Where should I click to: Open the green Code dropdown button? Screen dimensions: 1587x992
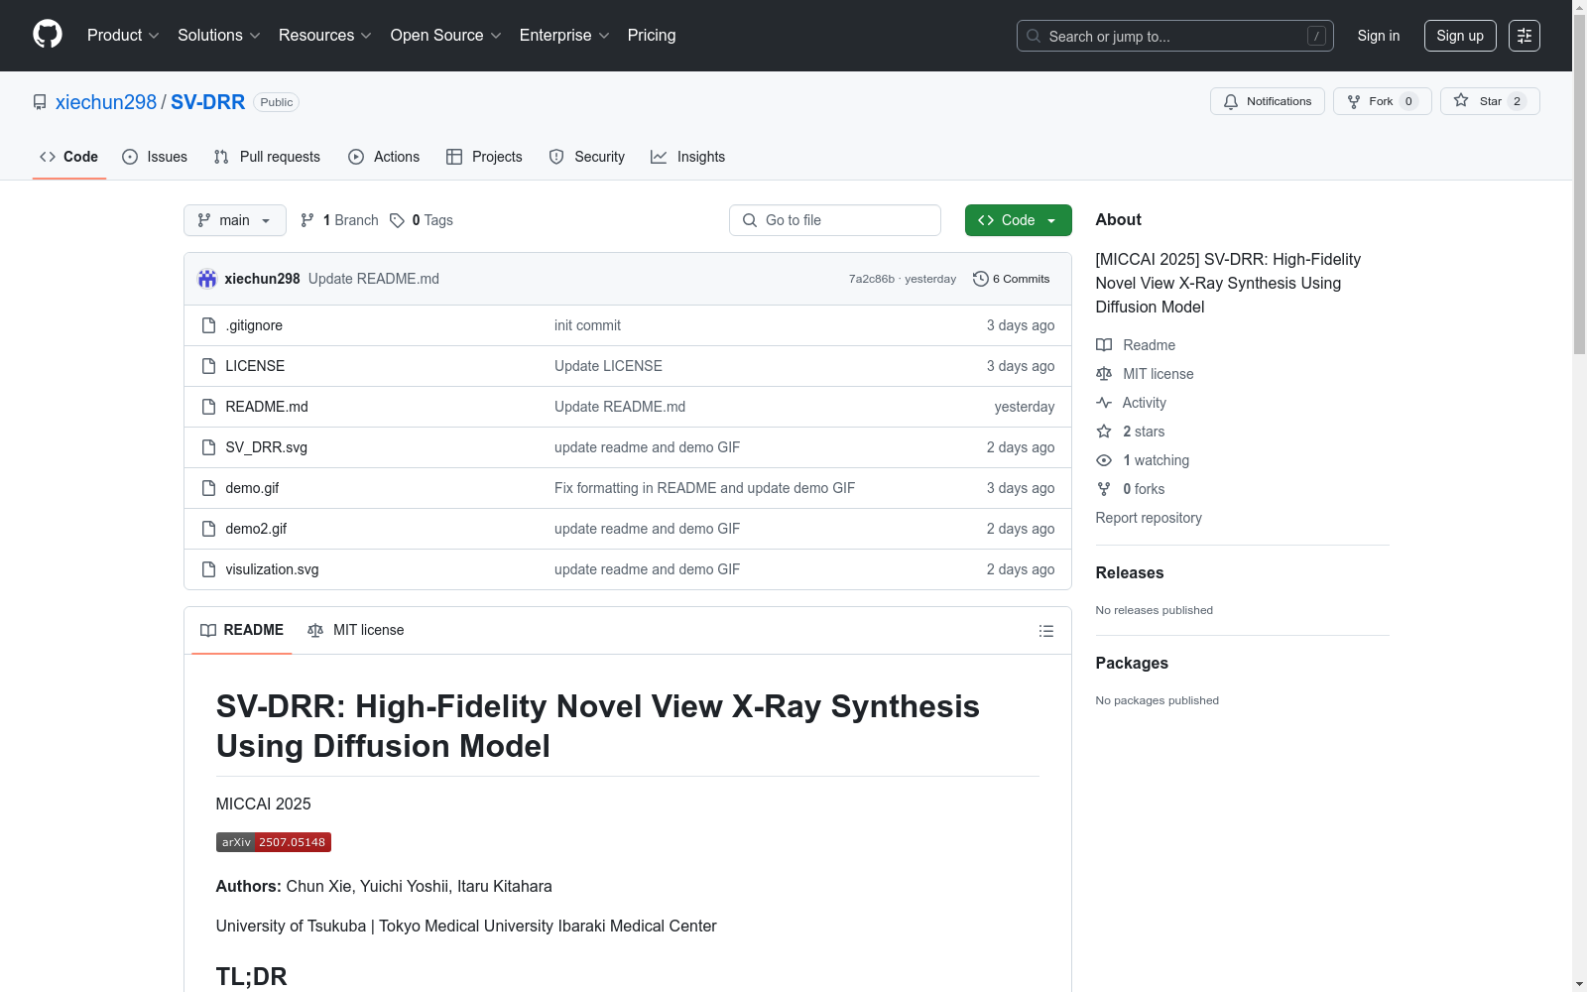[1018, 220]
